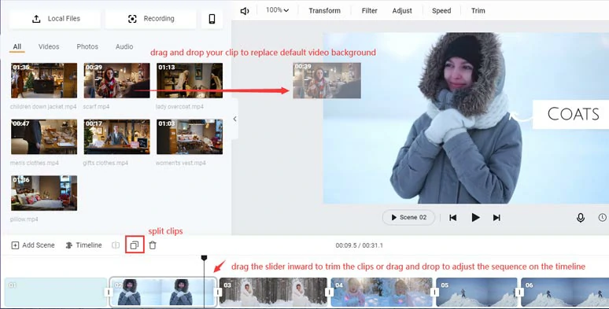The width and height of the screenshot is (609, 309).
Task: Switch to the Photos tab
Action: (87, 46)
